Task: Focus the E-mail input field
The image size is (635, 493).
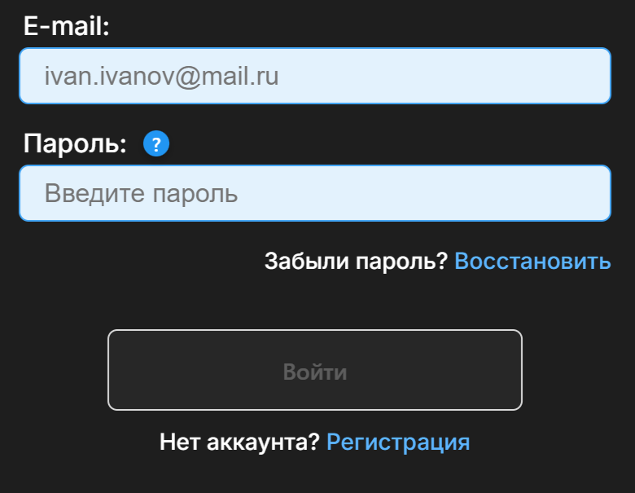Action: tap(314, 76)
